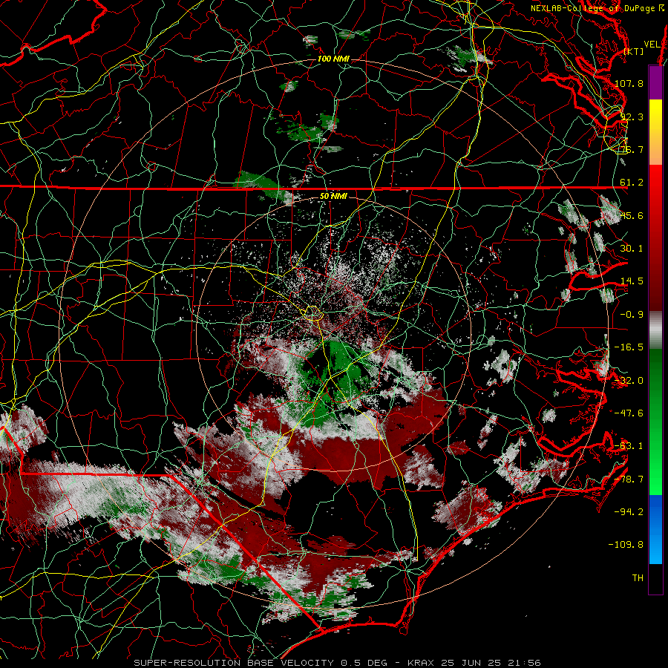Click the -0.9 velocity scale value
Screen dimensions: 668x668
coord(632,315)
